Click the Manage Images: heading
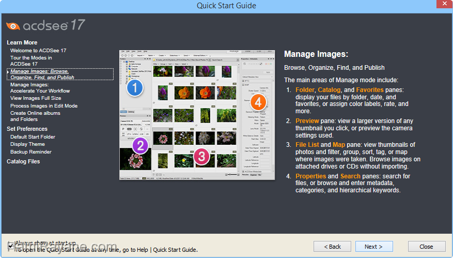Screen dimensions: 453x258 coord(316,54)
